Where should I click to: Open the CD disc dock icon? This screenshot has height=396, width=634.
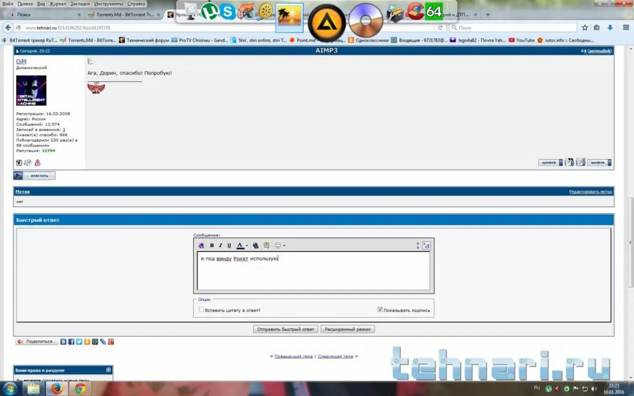[x=366, y=20]
